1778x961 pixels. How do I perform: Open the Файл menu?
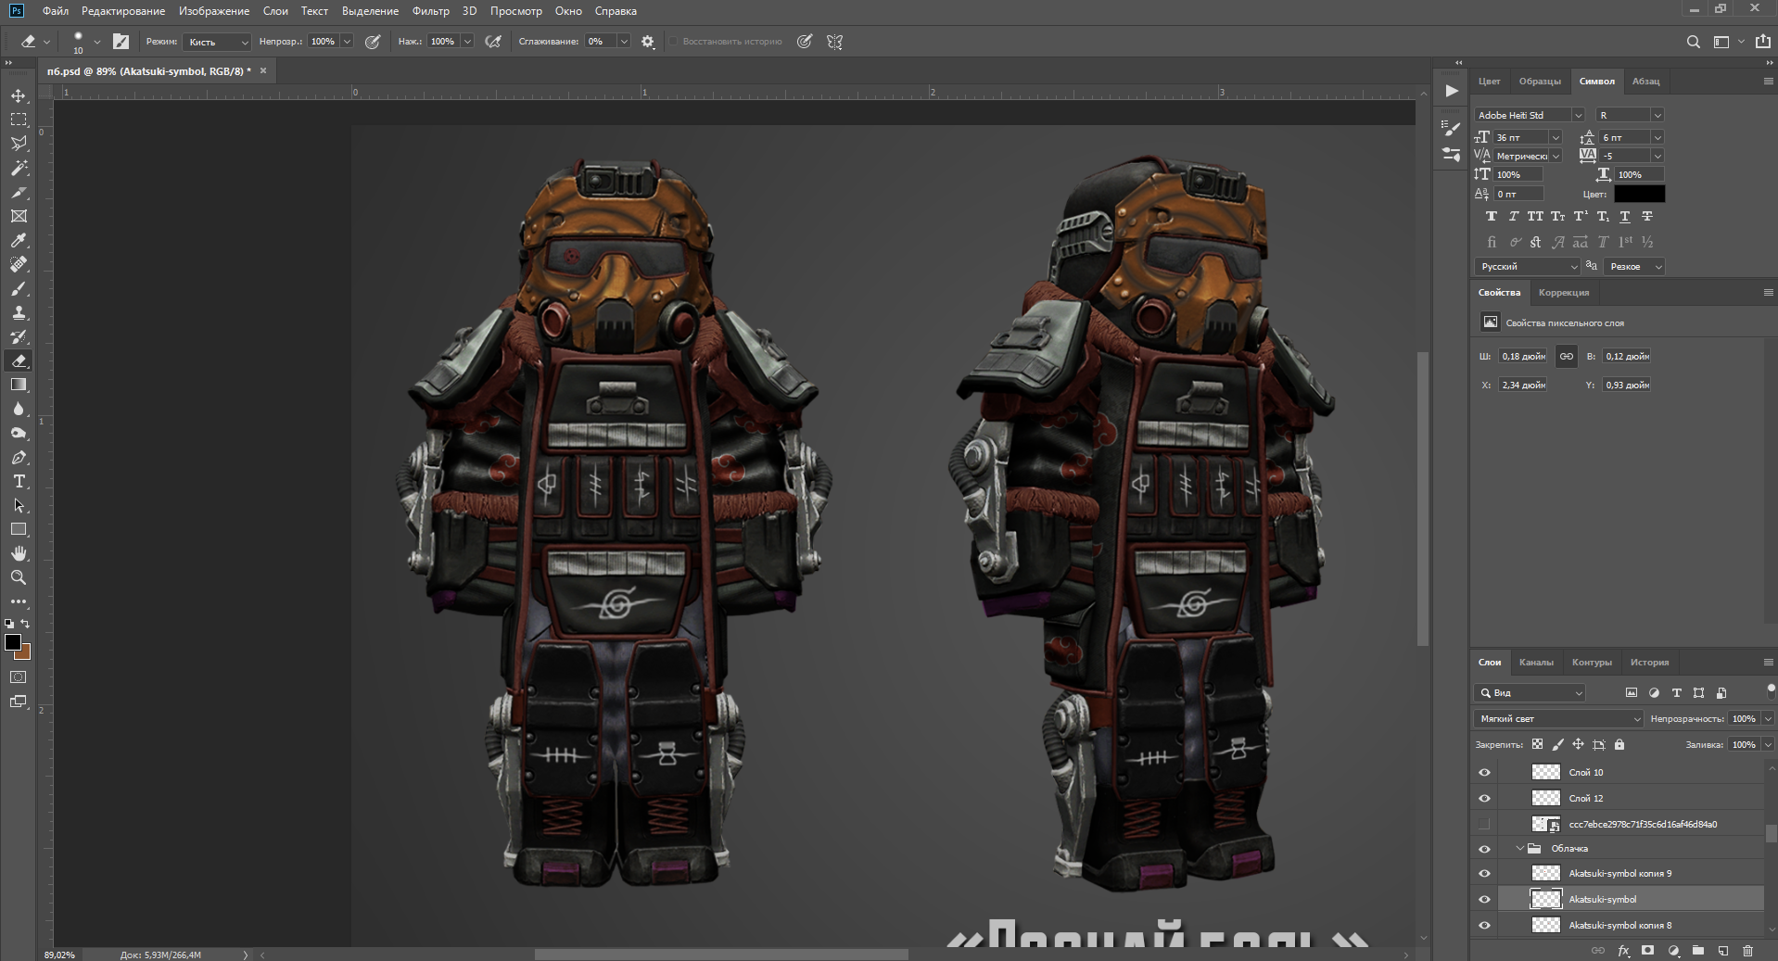pyautogui.click(x=56, y=11)
